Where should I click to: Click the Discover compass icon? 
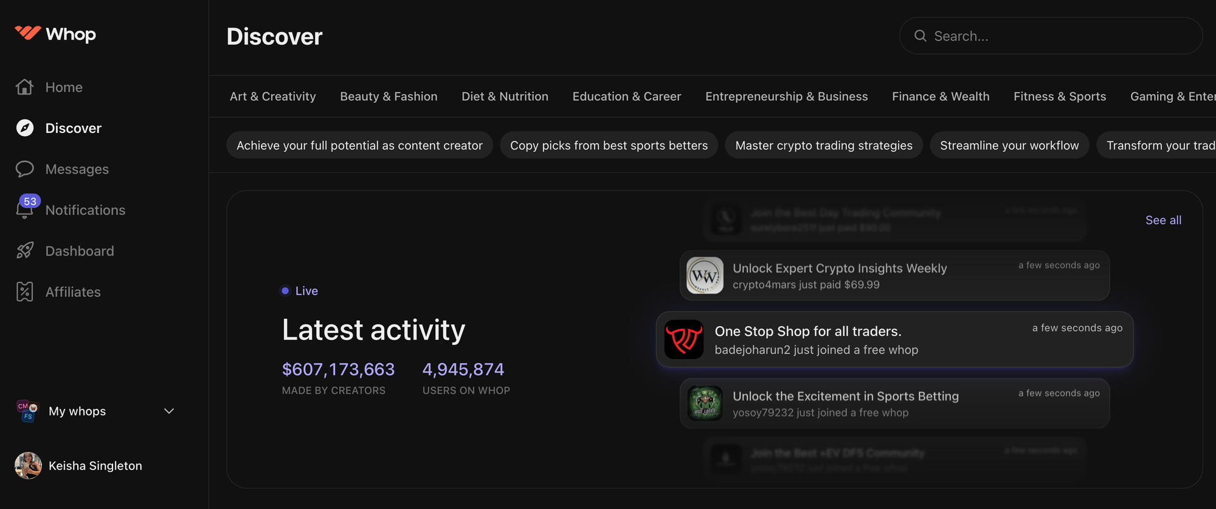pyautogui.click(x=24, y=128)
